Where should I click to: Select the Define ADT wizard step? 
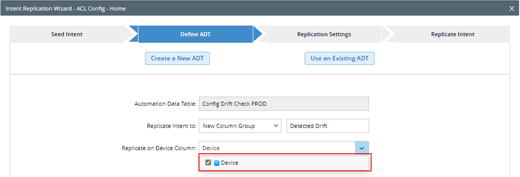(x=195, y=34)
